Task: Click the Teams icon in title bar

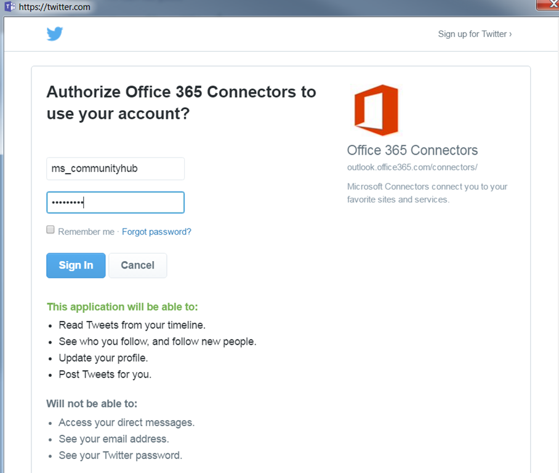Action: click(x=9, y=7)
